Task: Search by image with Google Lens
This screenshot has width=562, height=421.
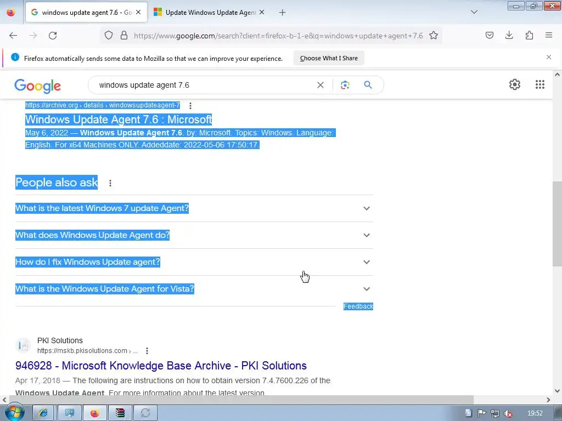Action: [x=345, y=85]
